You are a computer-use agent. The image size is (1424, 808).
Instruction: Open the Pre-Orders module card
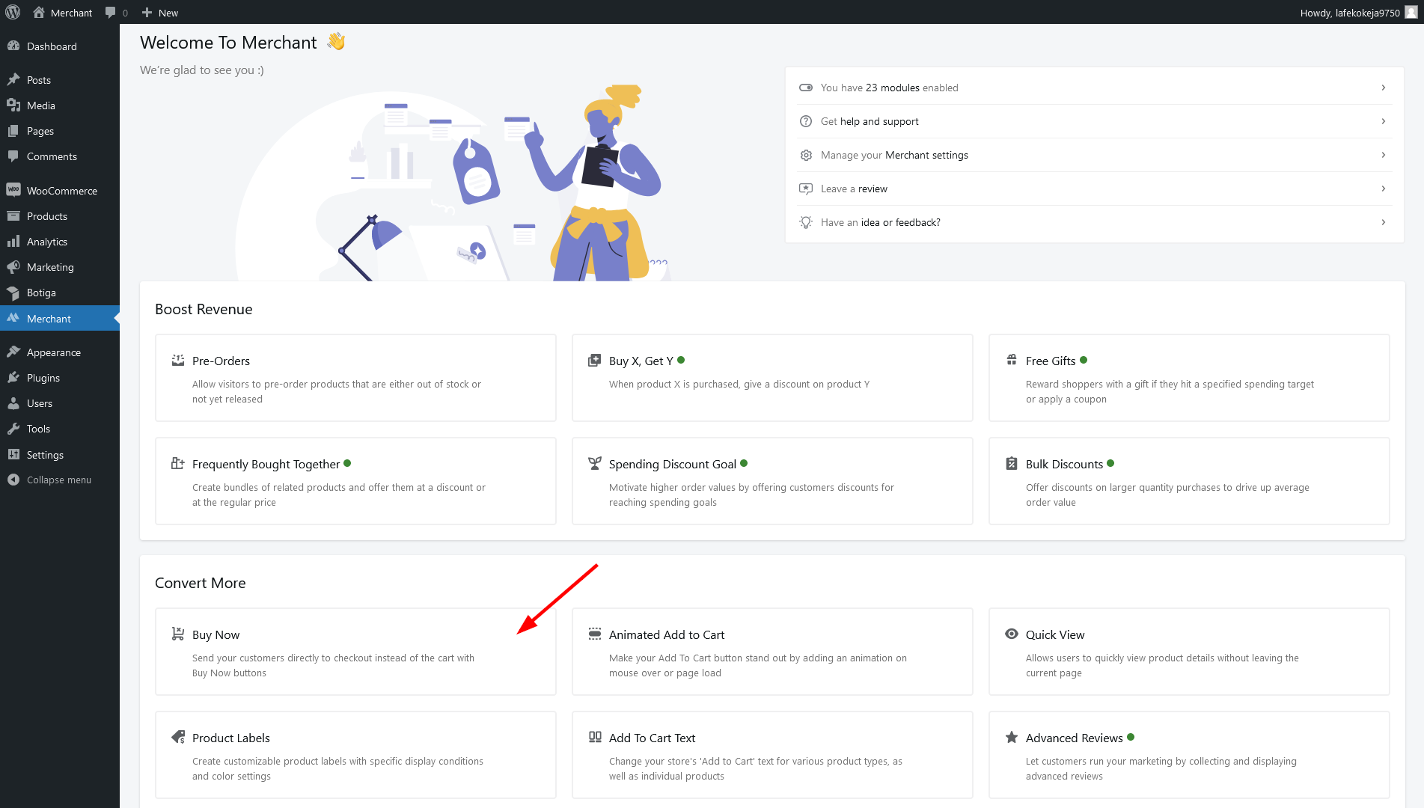click(x=355, y=378)
